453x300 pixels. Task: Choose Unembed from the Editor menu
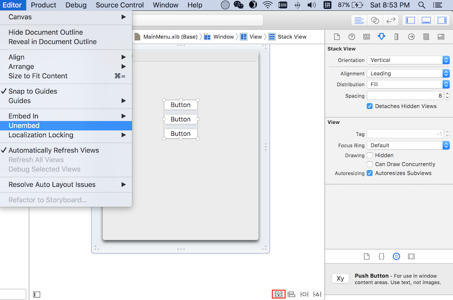click(x=24, y=125)
